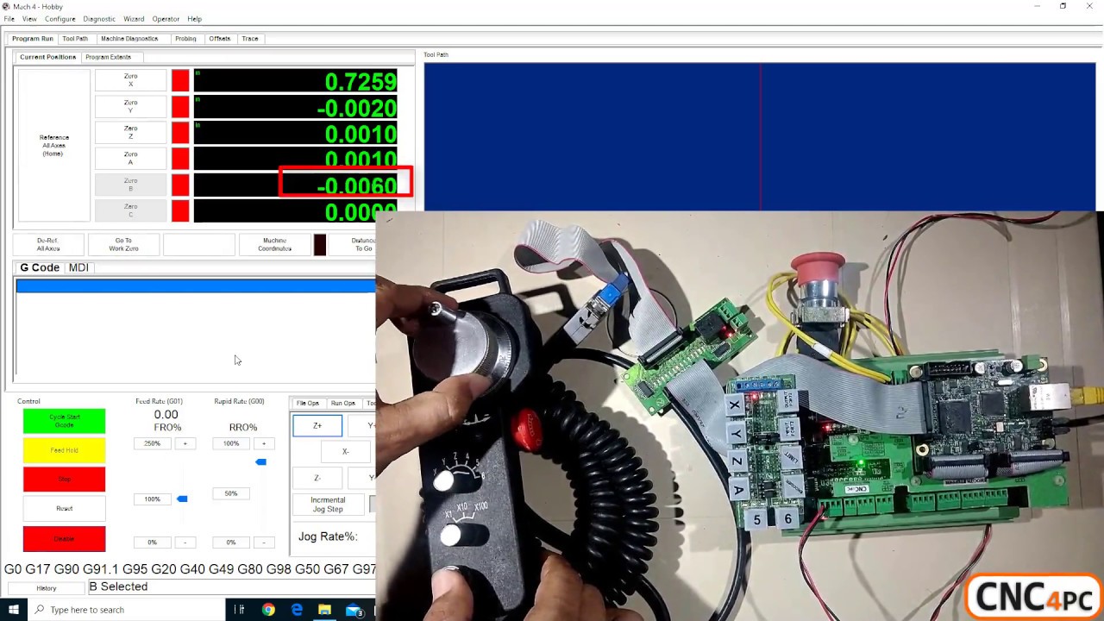The height and width of the screenshot is (621, 1104).
Task: Click the Zero X button
Action: click(x=130, y=80)
